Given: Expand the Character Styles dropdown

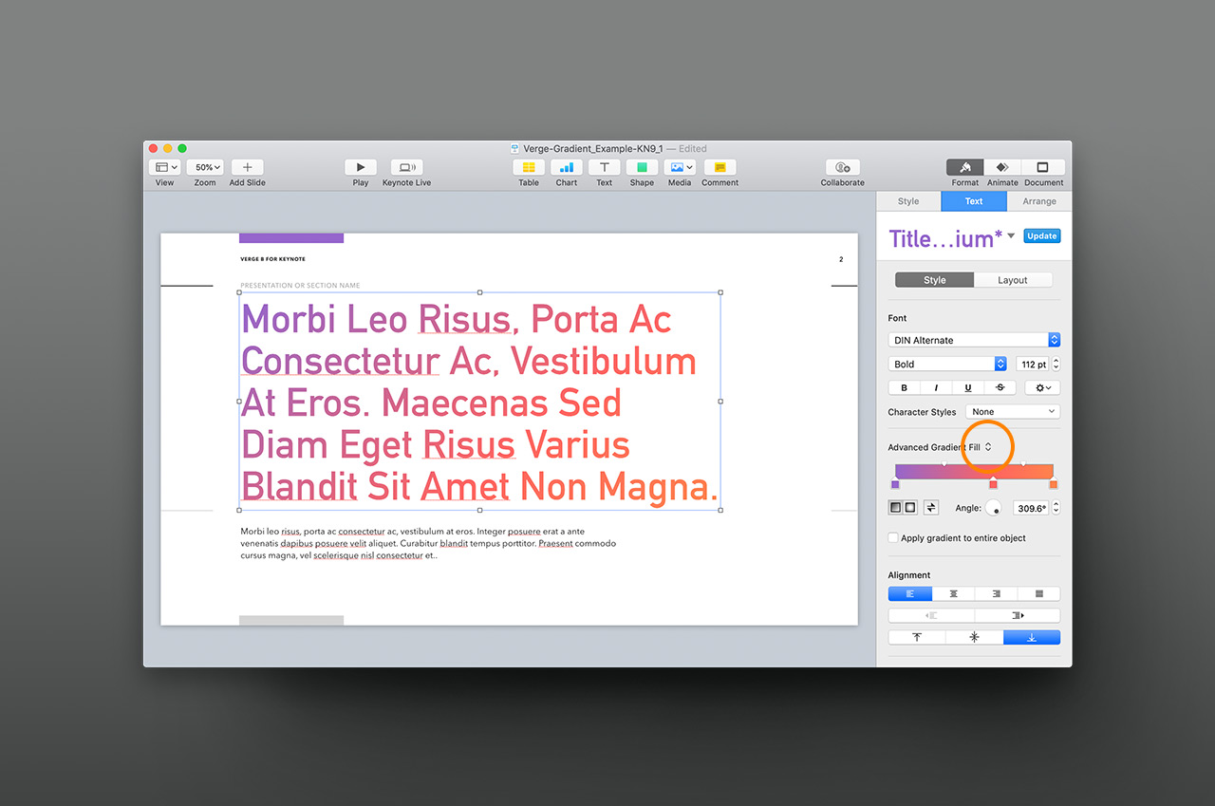Looking at the screenshot, I should click(x=1012, y=412).
